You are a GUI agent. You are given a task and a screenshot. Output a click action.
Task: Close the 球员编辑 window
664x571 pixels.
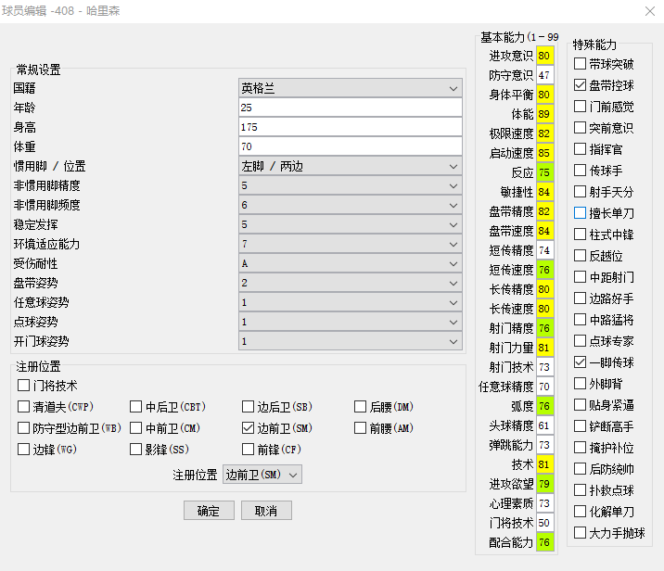pos(650,11)
